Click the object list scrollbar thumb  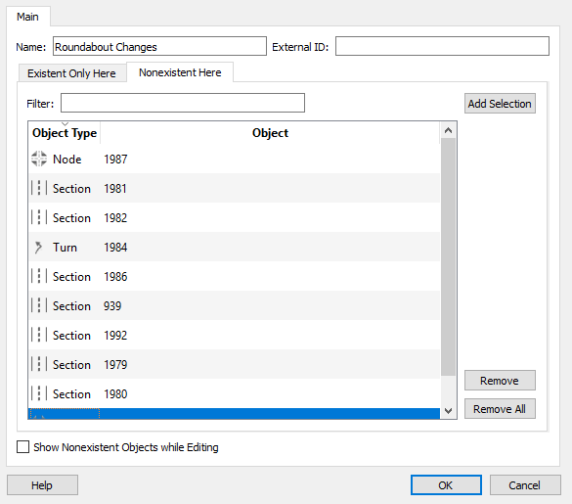(449, 256)
